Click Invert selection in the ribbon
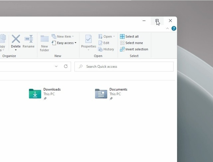Viewport: 213px width, 162px height. click(134, 49)
